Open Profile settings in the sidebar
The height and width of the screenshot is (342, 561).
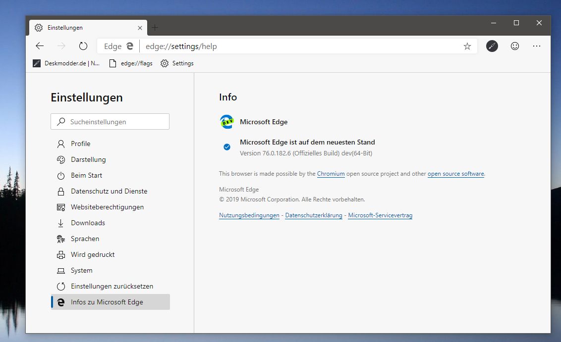[x=60, y=144]
